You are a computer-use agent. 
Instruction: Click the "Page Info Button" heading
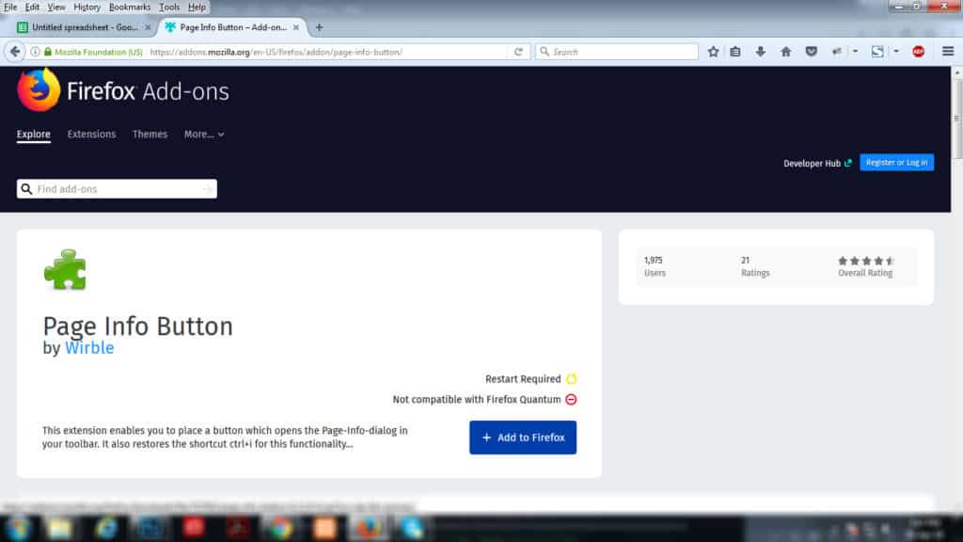pyautogui.click(x=138, y=327)
